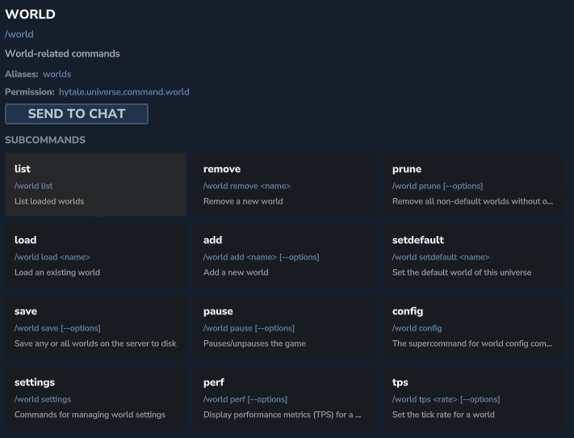
Task: Open the settings subcommand card
Action: click(95, 398)
